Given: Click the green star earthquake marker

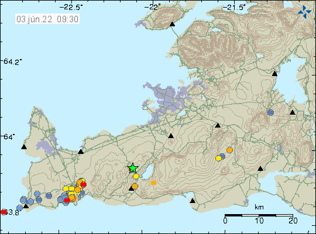Looking at the screenshot, I should 133,168.
